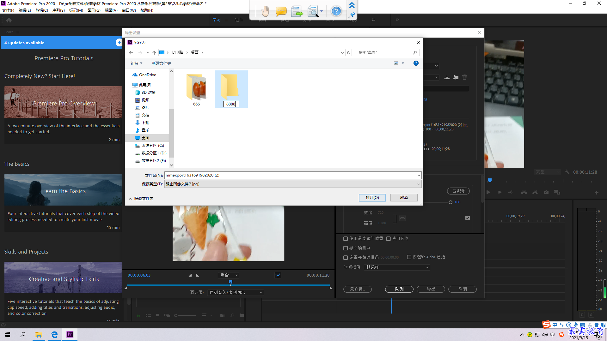
Task: Collapse floating toolbar with double chevron
Action: 352,5
